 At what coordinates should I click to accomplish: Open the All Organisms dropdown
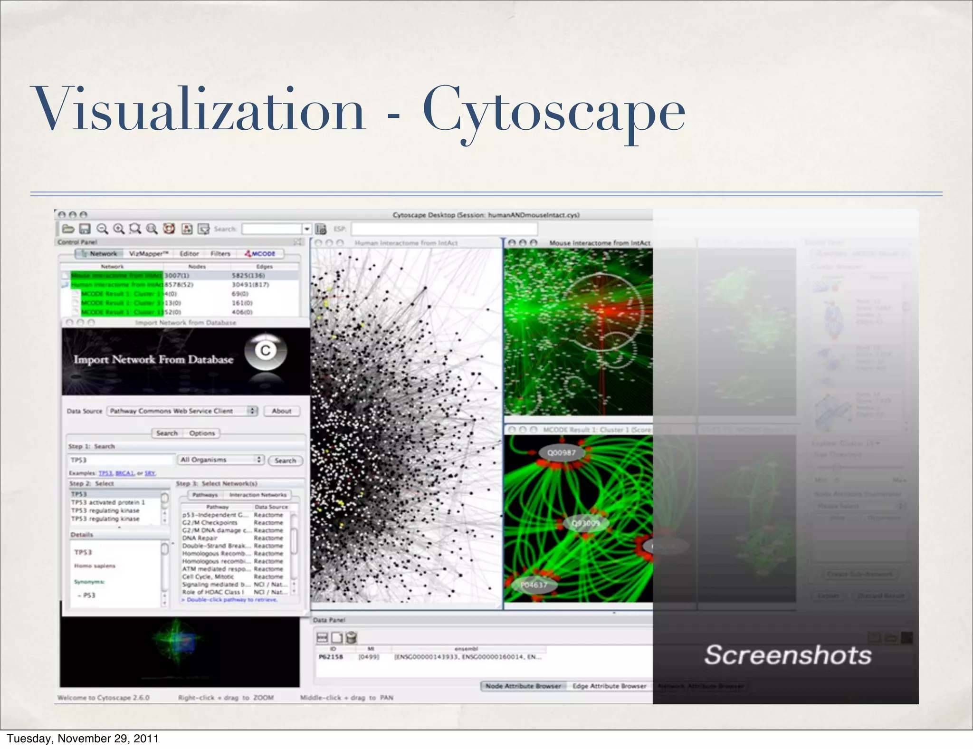(x=221, y=460)
